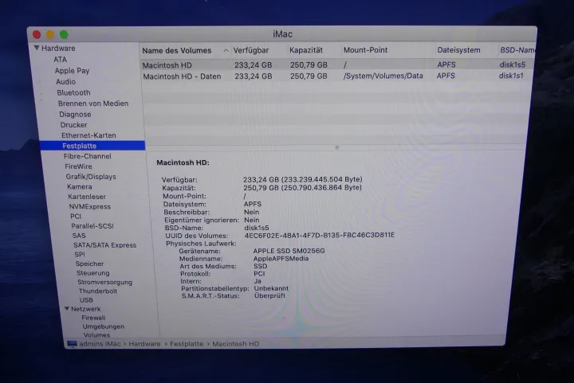Sort by Verfügbar column header
The image size is (574, 383).
tap(251, 50)
